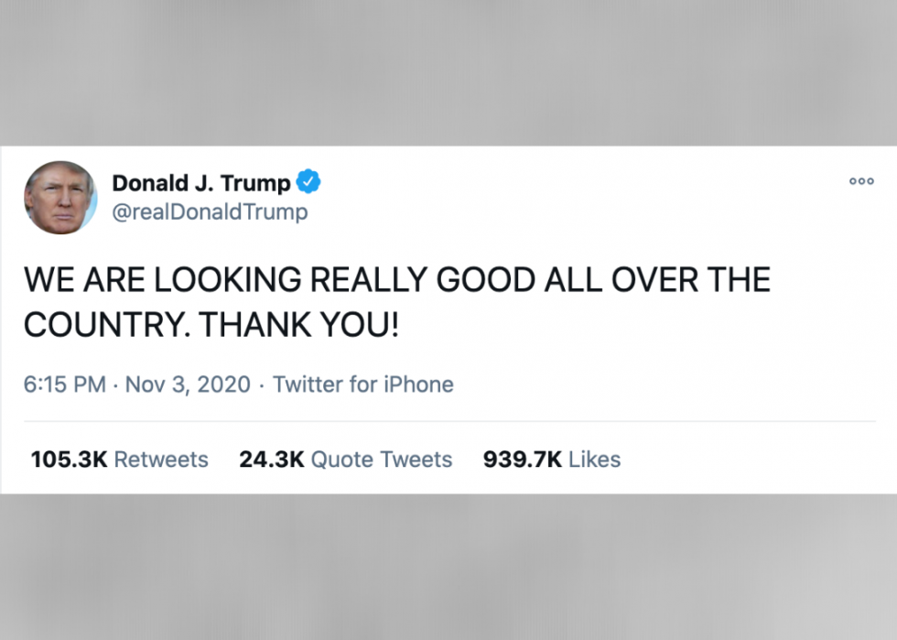The width and height of the screenshot is (897, 640).
Task: Click the 939.7K like count number
Action: (522, 460)
